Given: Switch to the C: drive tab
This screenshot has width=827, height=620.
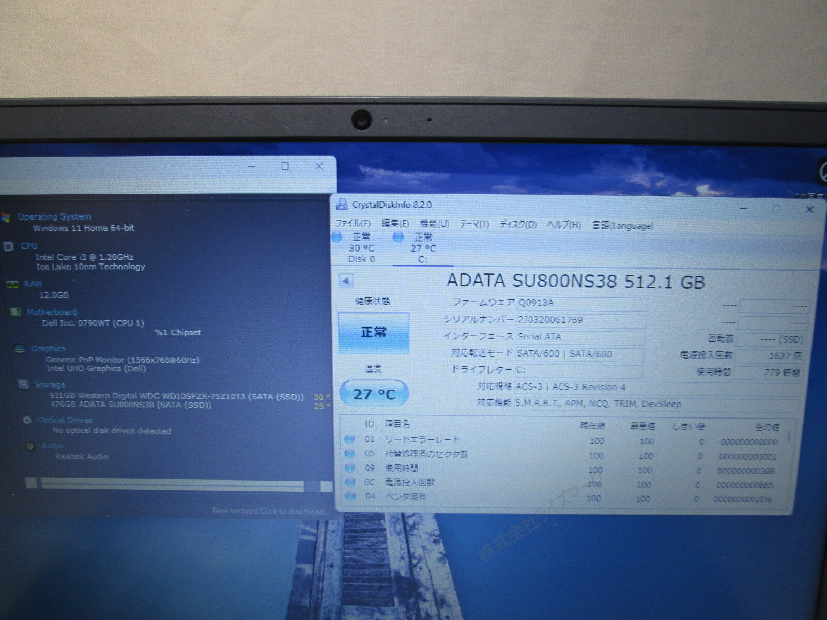Looking at the screenshot, I should click(423, 248).
